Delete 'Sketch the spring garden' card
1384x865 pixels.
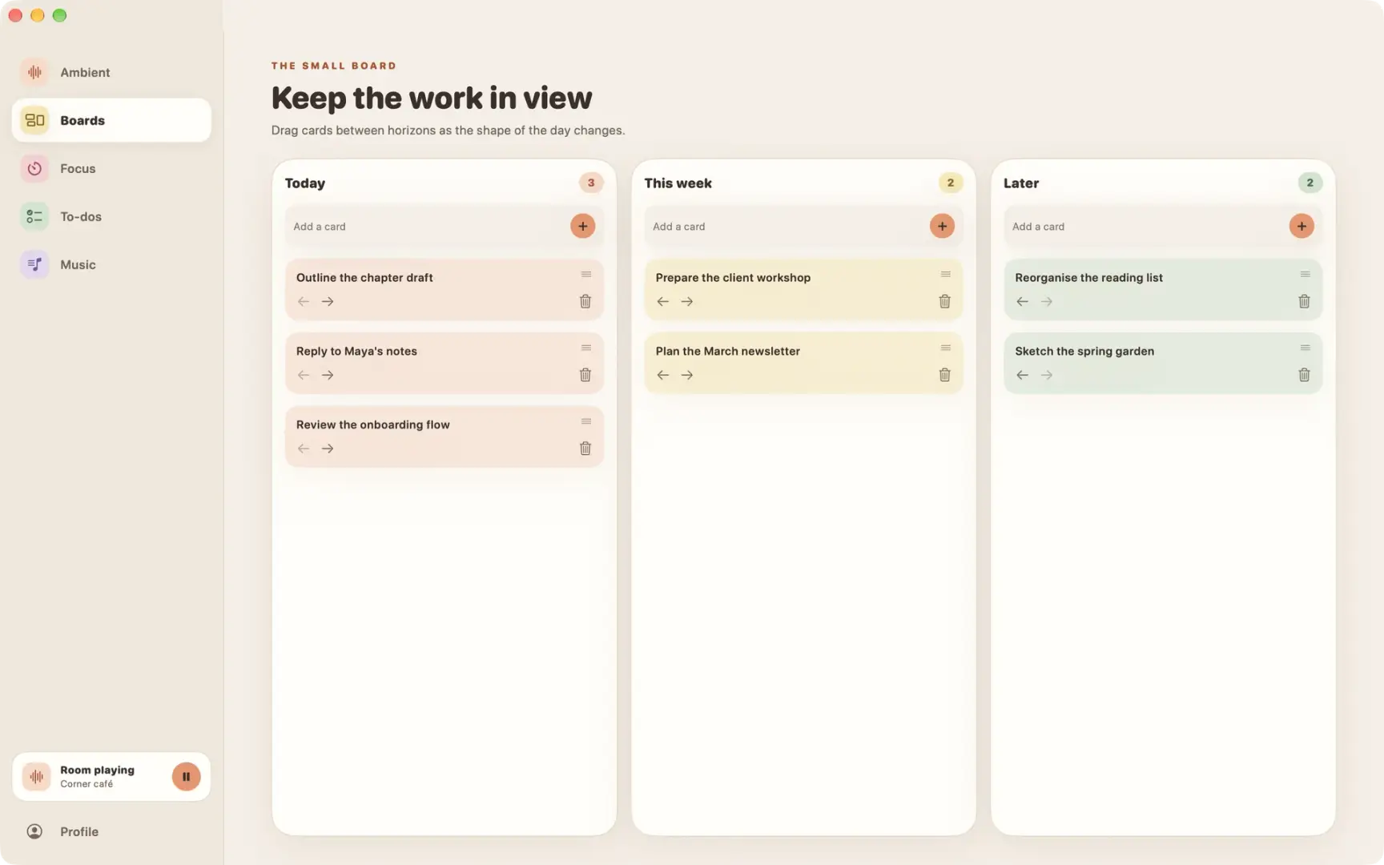[x=1305, y=375]
